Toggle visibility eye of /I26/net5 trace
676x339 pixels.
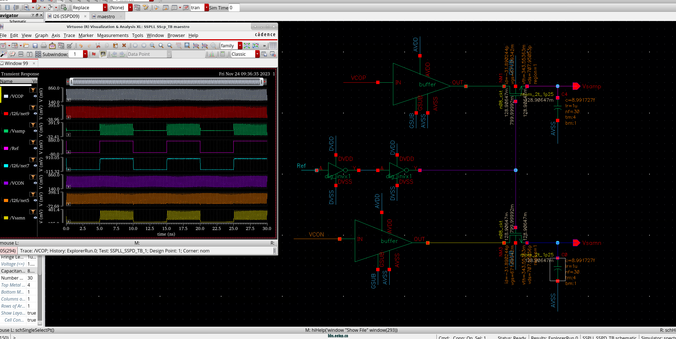pyautogui.click(x=35, y=200)
